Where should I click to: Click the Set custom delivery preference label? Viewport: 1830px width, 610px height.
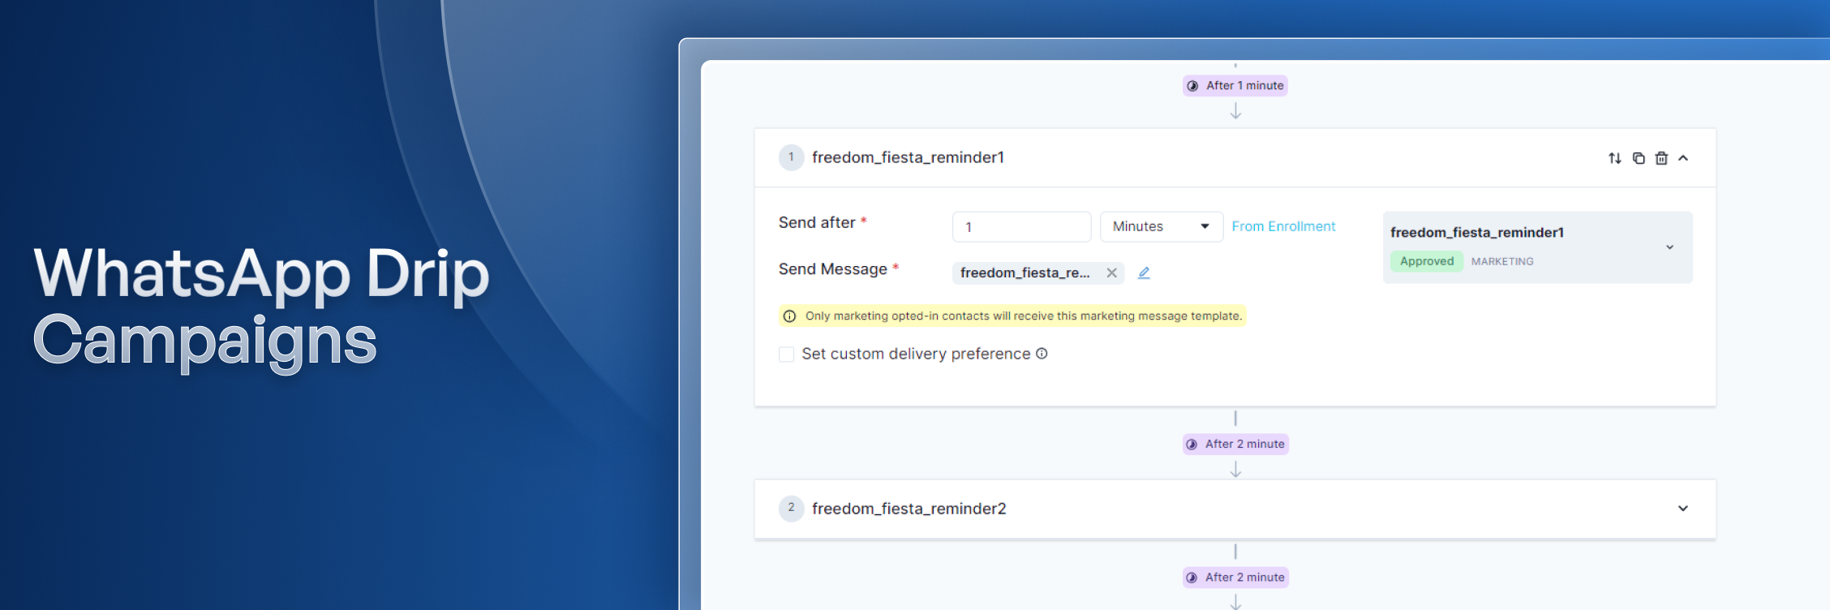(916, 354)
